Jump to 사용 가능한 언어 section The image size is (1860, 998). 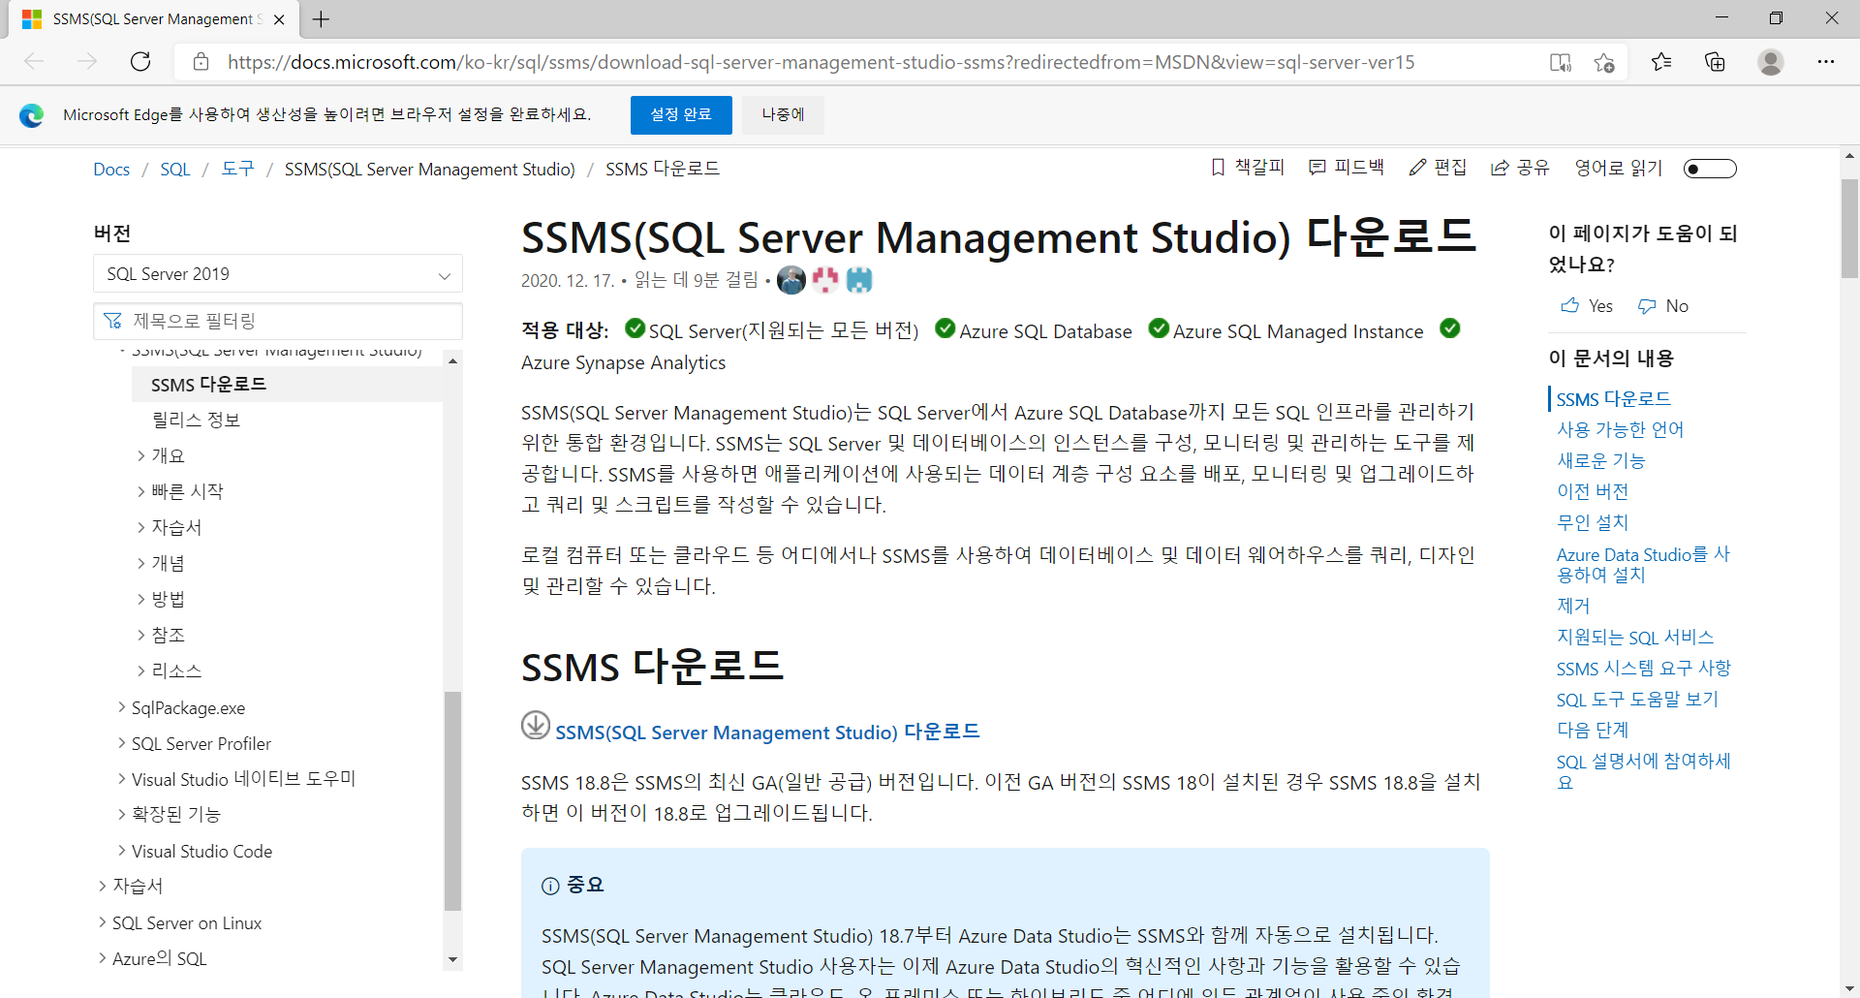pyautogui.click(x=1620, y=429)
